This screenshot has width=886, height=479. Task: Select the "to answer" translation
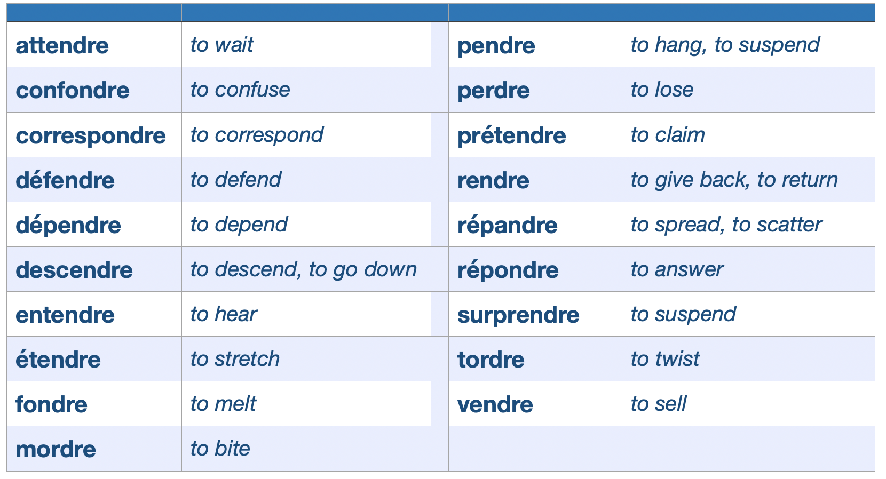click(677, 269)
